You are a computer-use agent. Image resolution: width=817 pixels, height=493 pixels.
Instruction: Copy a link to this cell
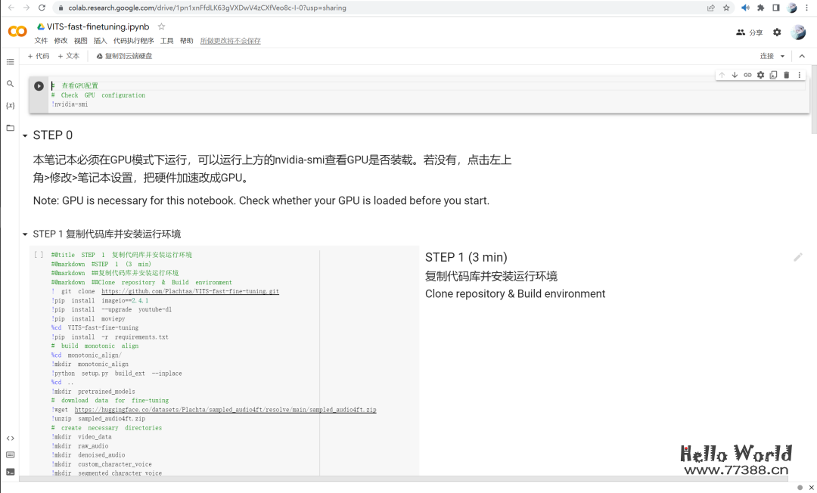tap(747, 75)
